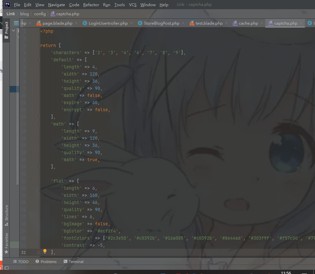Click the LoginUsertroller.php class icon

click(85, 23)
